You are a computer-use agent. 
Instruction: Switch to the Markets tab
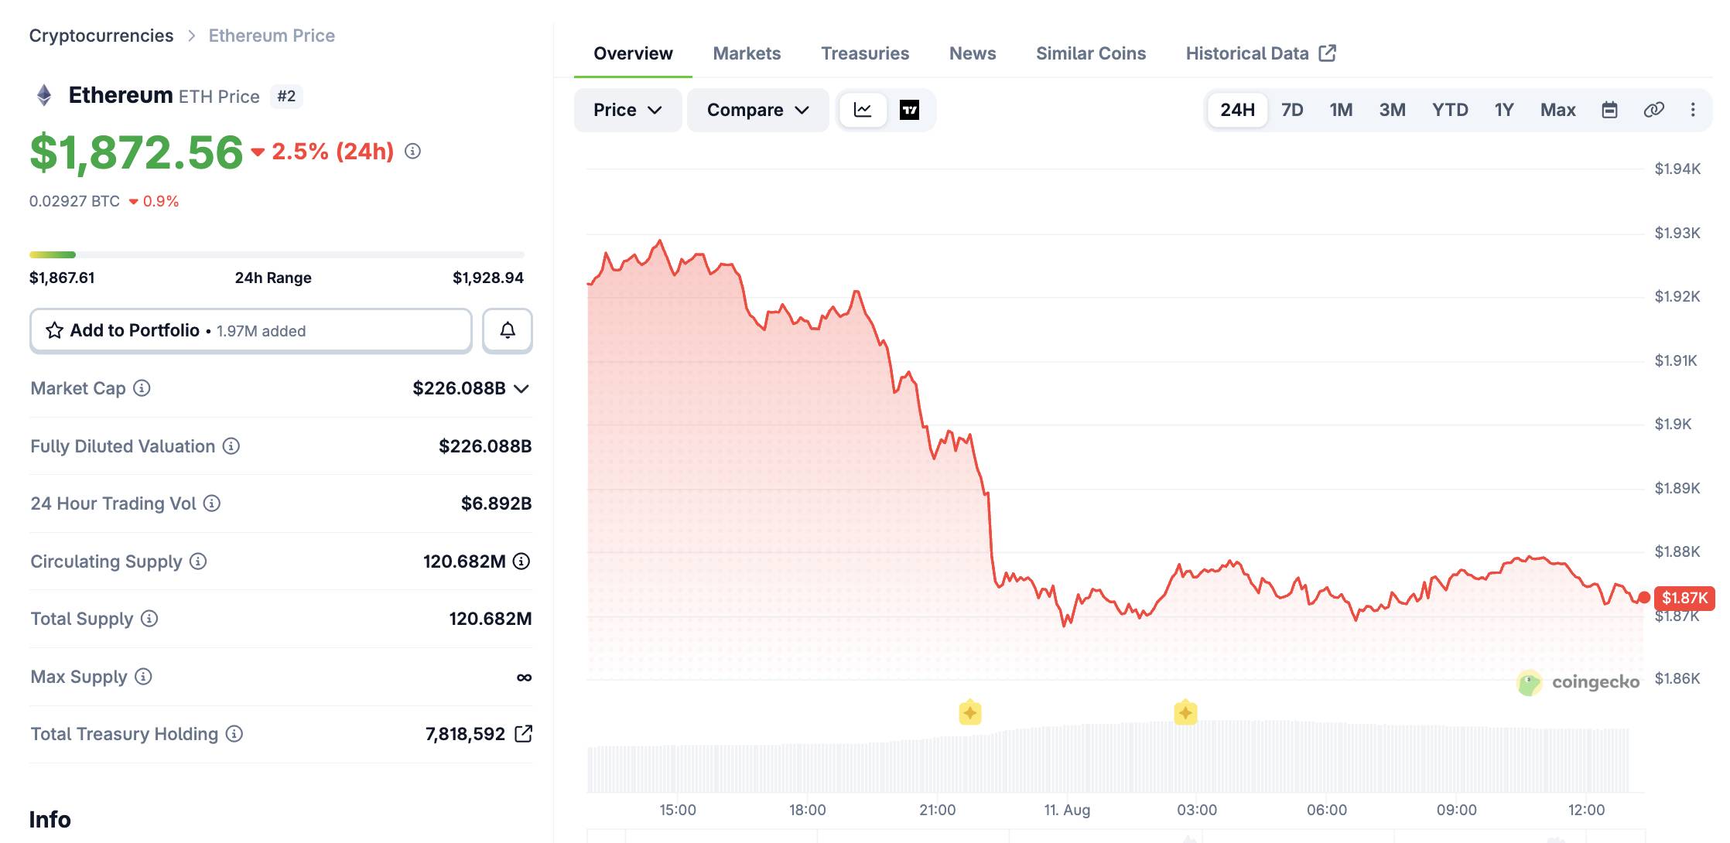click(747, 53)
